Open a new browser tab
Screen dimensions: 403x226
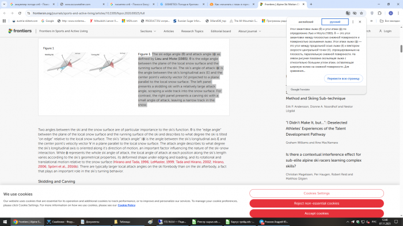pos(311,4)
